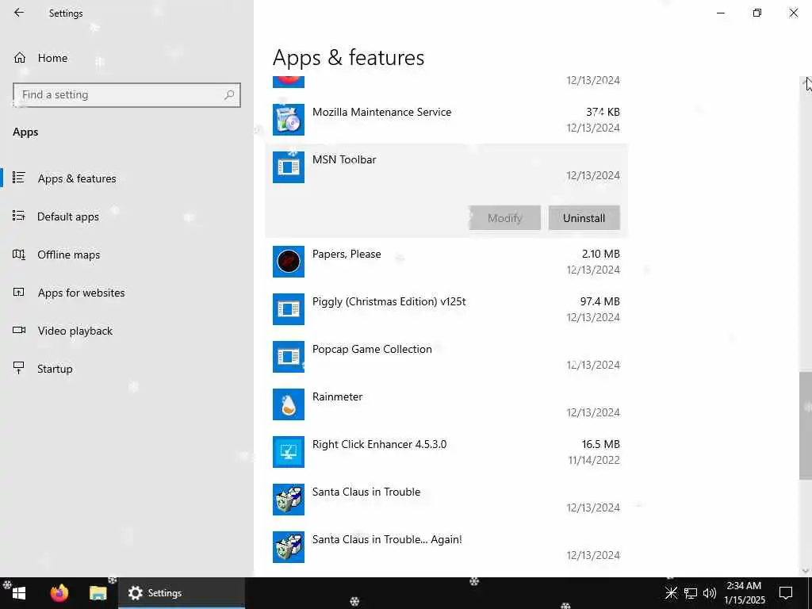The width and height of the screenshot is (812, 609).
Task: Click the Piggly Christmas Edition icon
Action: click(289, 309)
